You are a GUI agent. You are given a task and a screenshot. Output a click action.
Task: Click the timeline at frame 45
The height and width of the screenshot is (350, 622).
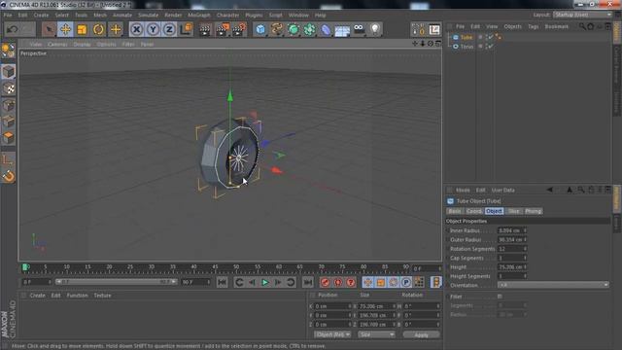click(x=215, y=268)
